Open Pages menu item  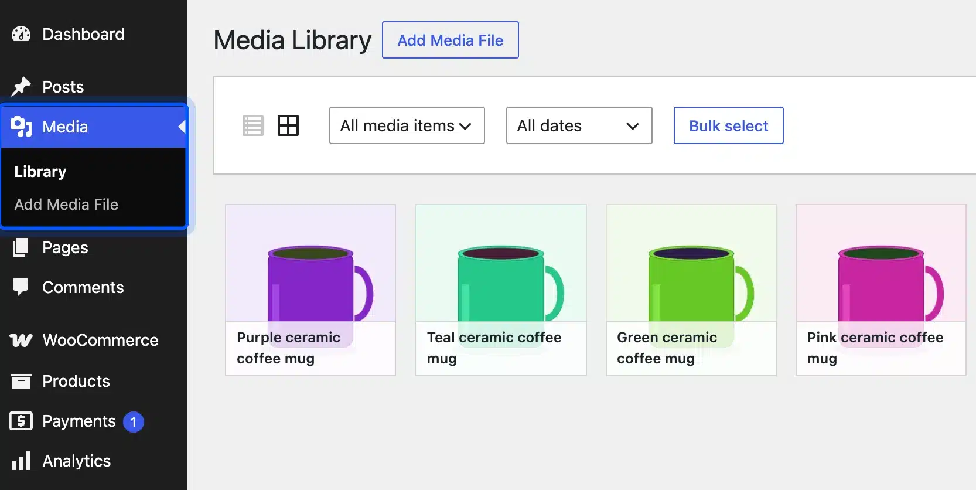(94, 247)
